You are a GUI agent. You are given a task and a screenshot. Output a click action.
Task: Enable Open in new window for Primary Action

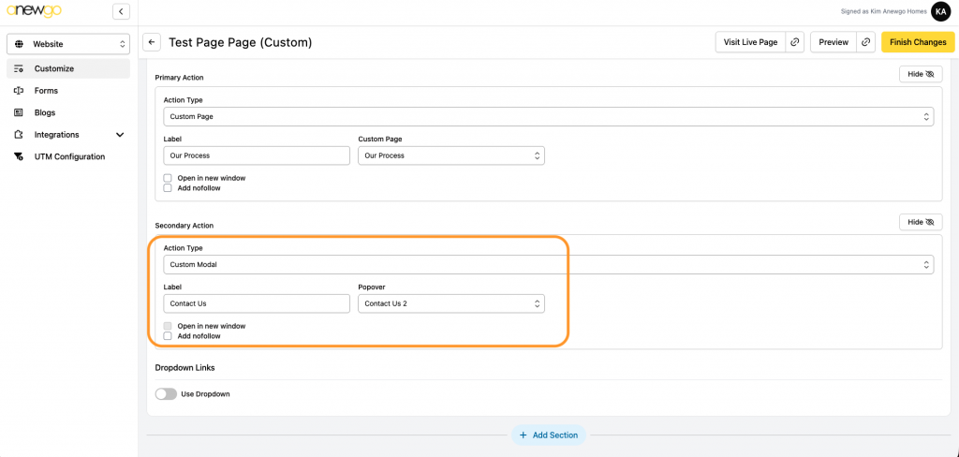168,178
